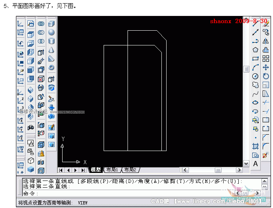This screenshot has width=273, height=208.
Task: Select the Rotate Faces tool
Action: (x=41, y=88)
